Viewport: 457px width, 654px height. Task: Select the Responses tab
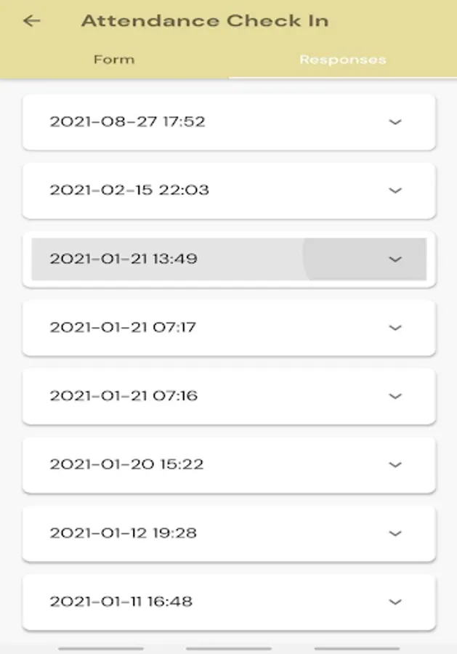click(343, 60)
